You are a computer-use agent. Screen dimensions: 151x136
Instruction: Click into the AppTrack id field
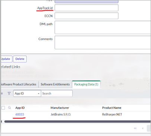pos(86,8)
